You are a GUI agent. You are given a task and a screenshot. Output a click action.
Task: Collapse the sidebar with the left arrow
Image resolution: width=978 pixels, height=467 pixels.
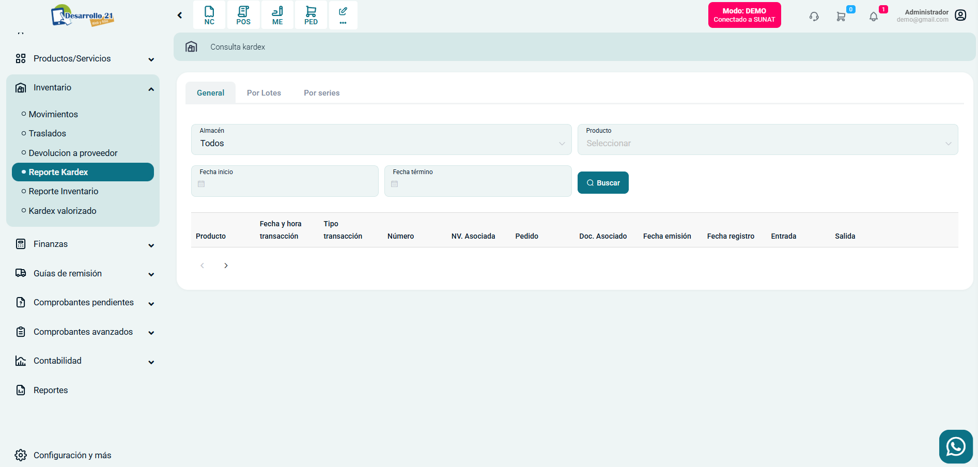[x=180, y=15]
